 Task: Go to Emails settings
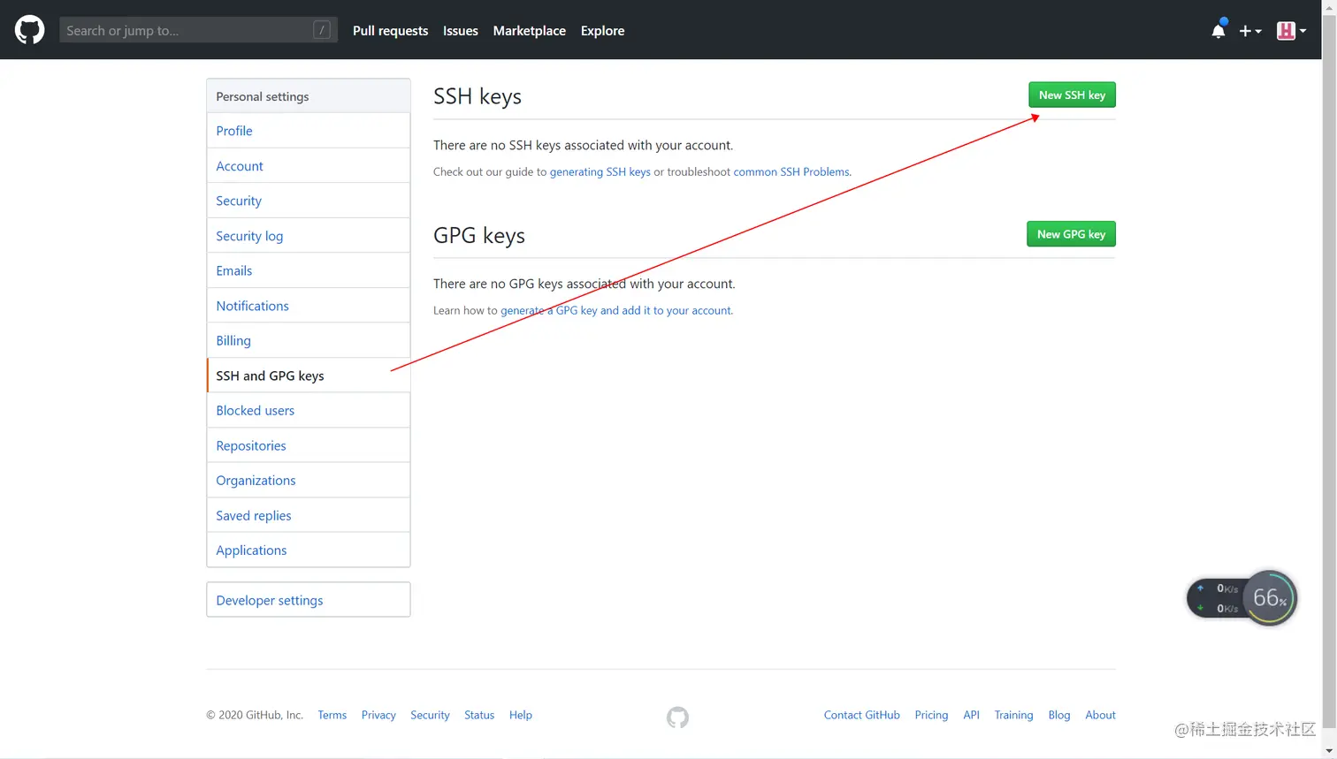[309, 270]
